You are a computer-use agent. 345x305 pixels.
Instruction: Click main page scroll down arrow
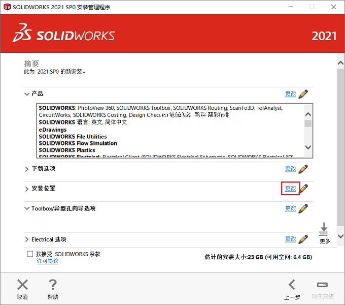pyautogui.click(x=340, y=236)
